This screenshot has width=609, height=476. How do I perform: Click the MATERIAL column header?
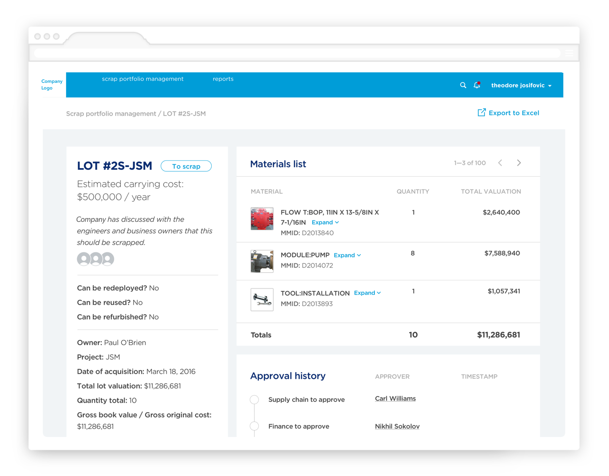tap(266, 191)
